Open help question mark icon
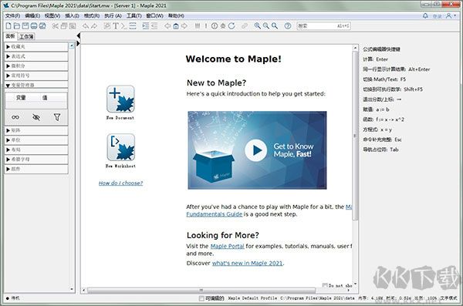The image size is (463, 306). (288, 26)
